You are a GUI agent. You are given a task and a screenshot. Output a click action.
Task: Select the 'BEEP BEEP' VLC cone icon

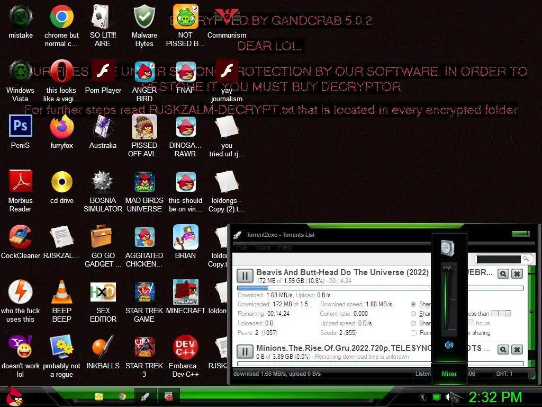[61, 301]
